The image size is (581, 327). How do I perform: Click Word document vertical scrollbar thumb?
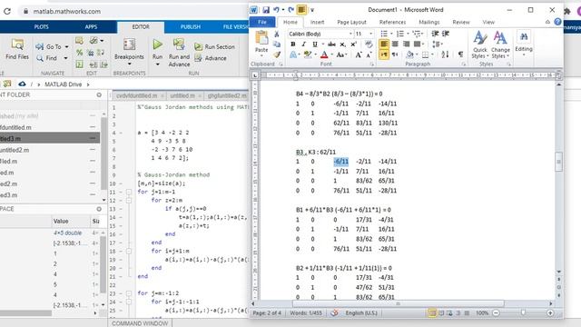(x=559, y=162)
